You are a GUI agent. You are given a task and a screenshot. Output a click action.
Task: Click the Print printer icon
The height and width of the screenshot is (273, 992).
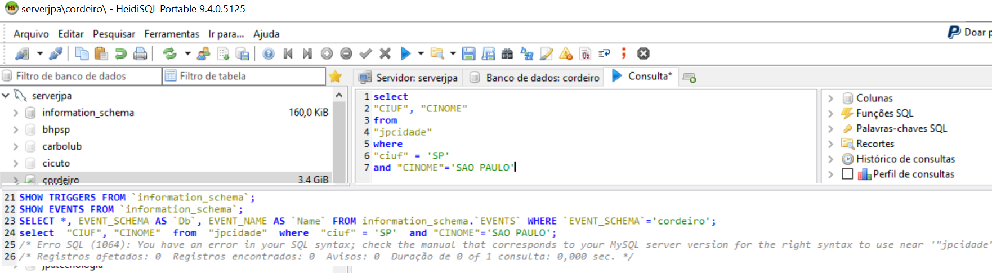click(x=140, y=53)
